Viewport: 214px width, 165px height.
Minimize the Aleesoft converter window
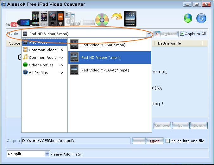point(187,4)
